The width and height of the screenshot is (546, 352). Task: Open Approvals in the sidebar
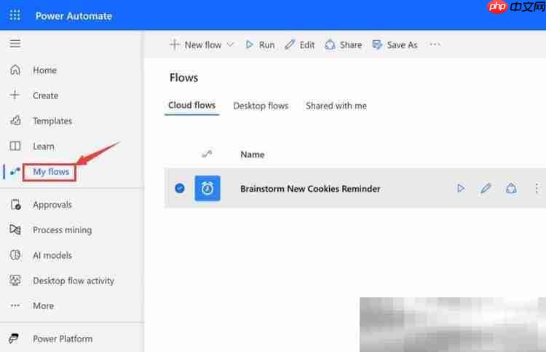pos(52,205)
